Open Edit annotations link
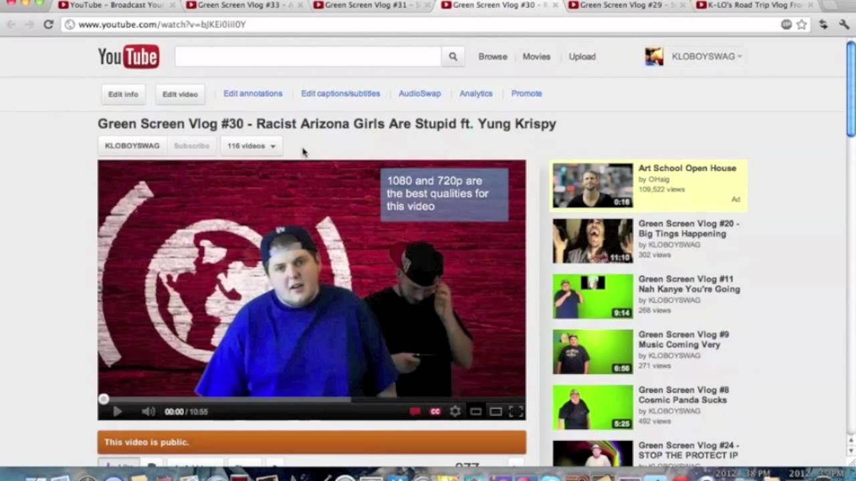 253,94
